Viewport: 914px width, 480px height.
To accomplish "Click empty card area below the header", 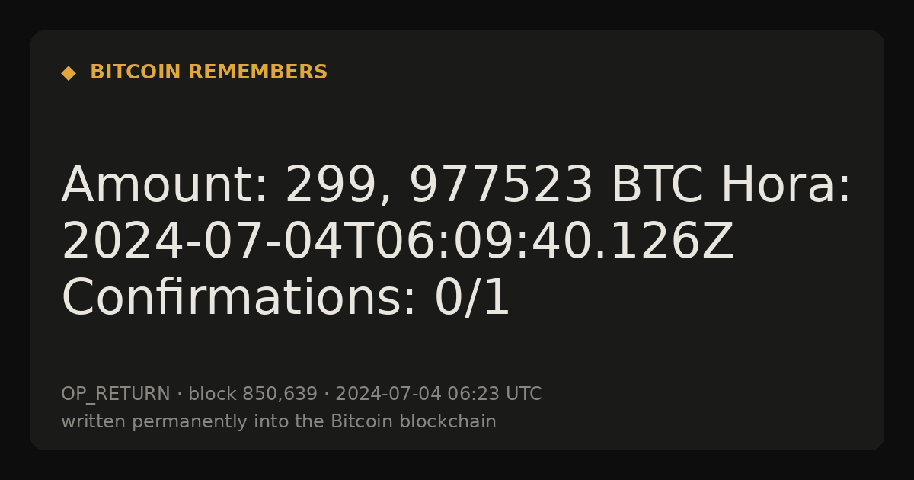I will coord(457,122).
